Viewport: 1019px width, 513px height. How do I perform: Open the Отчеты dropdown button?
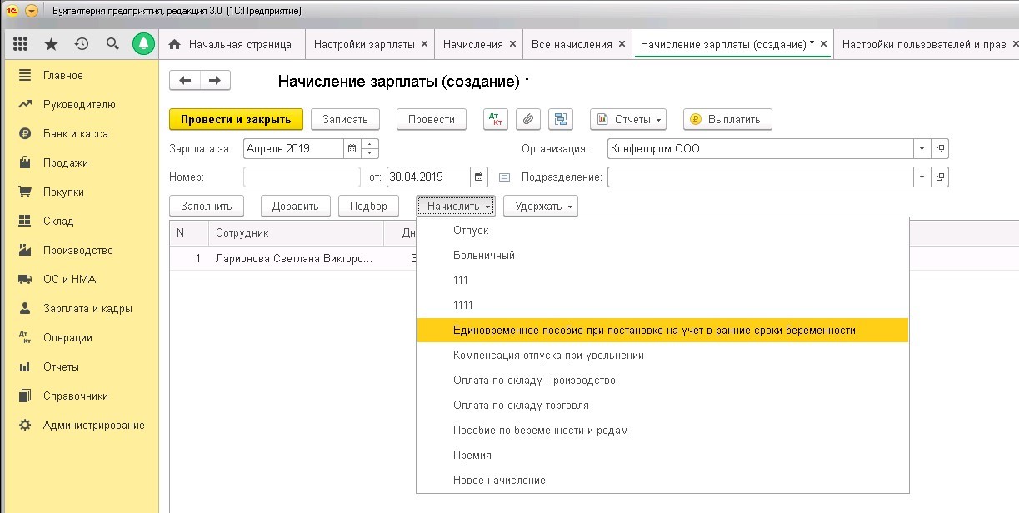[628, 119]
